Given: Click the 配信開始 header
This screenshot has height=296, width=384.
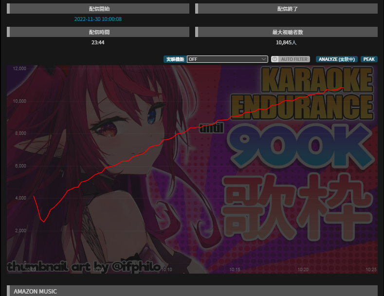Looking at the screenshot, I should click(x=98, y=9).
